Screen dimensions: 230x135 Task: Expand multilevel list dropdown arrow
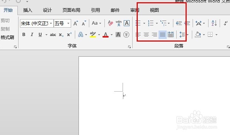(169, 23)
